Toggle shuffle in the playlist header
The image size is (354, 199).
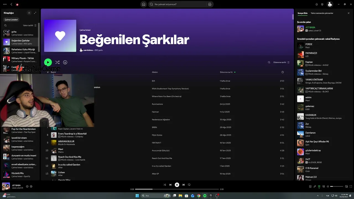pyautogui.click(x=57, y=62)
